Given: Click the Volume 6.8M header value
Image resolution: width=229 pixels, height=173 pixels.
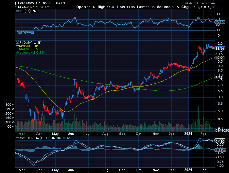Looking at the screenshot, I should point(168,7).
